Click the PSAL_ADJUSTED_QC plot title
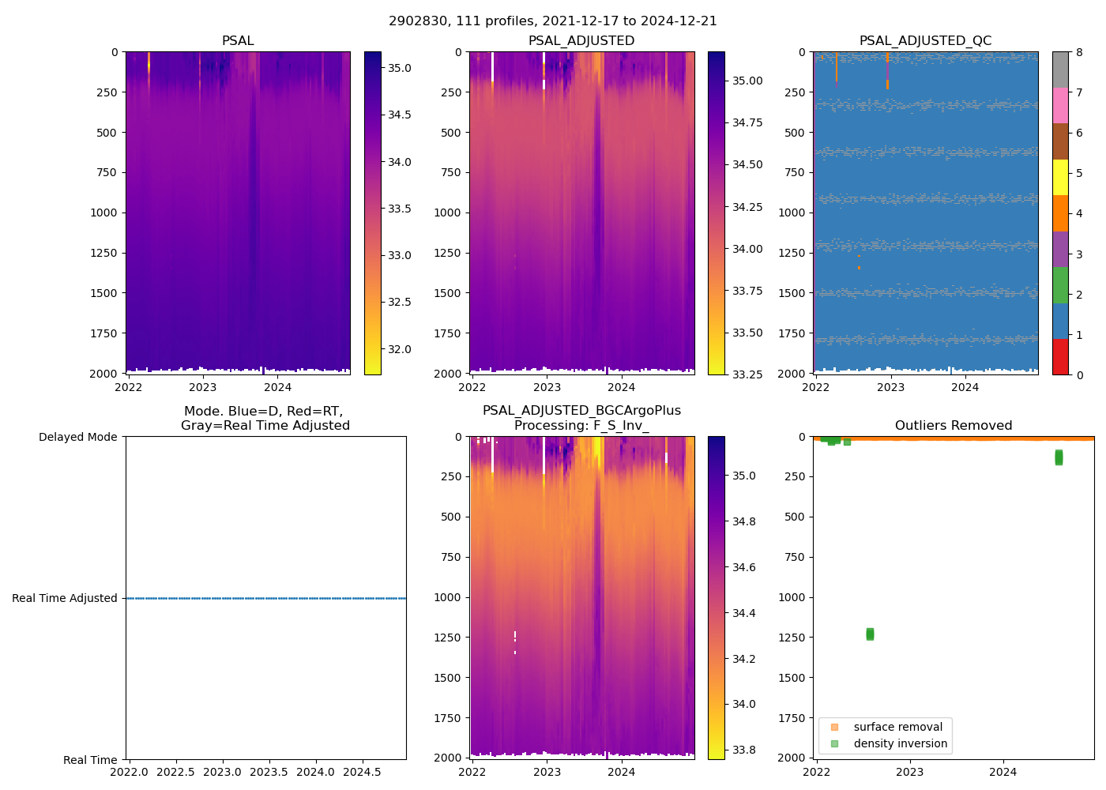This screenshot has width=1106, height=790. [925, 41]
